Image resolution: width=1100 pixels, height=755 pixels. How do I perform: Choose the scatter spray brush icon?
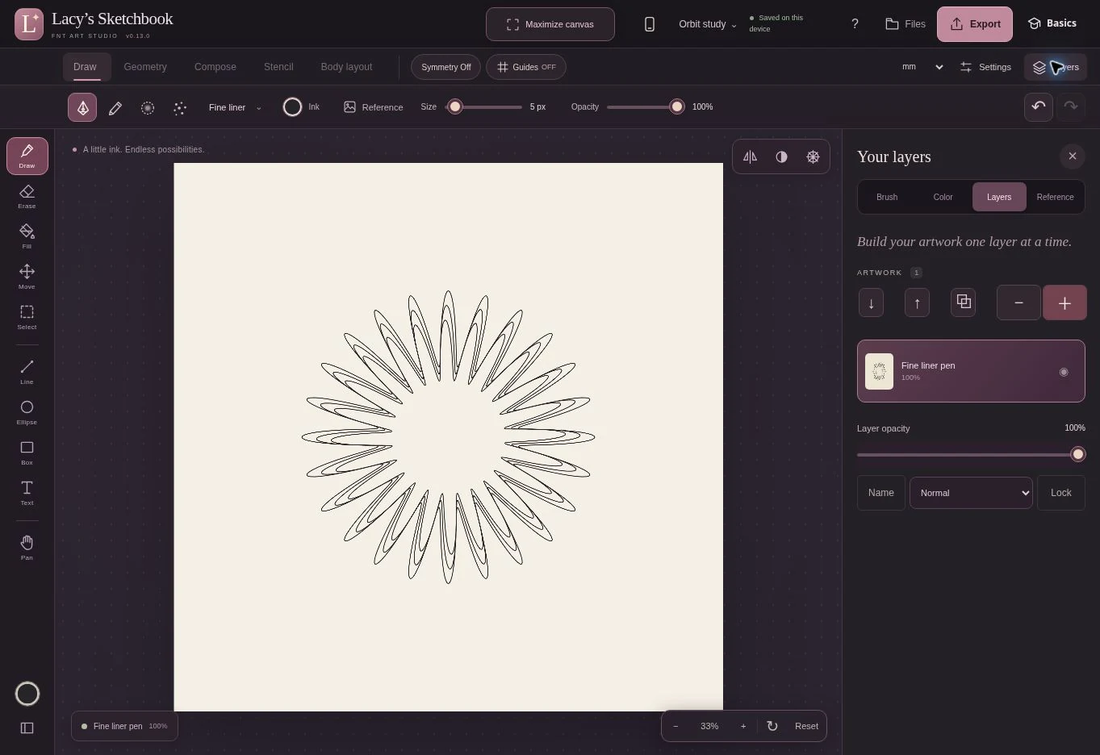180,107
